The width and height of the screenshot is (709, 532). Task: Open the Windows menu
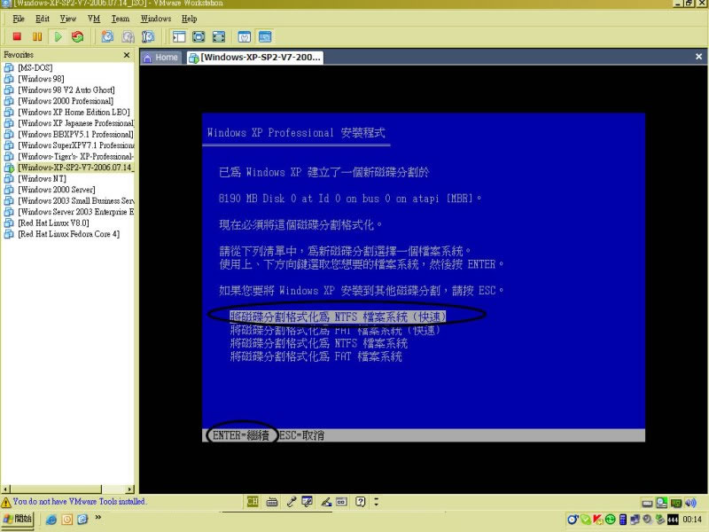pos(156,19)
